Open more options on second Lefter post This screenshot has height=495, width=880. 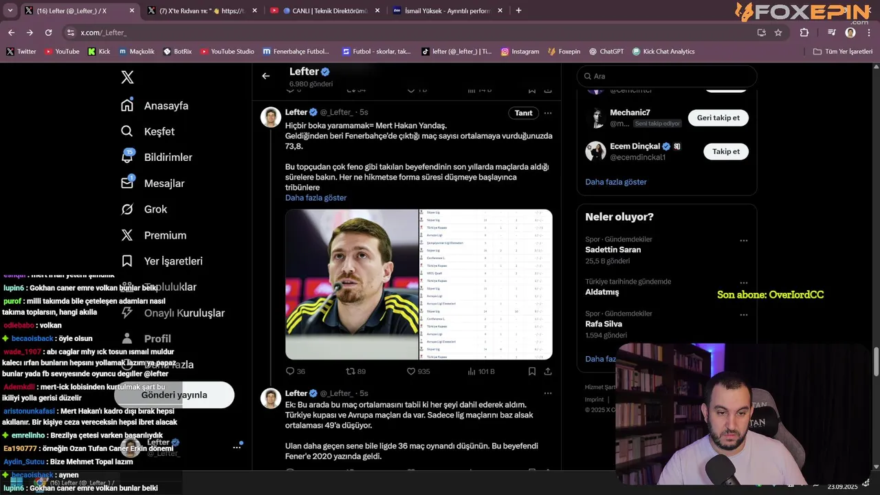pyautogui.click(x=548, y=393)
